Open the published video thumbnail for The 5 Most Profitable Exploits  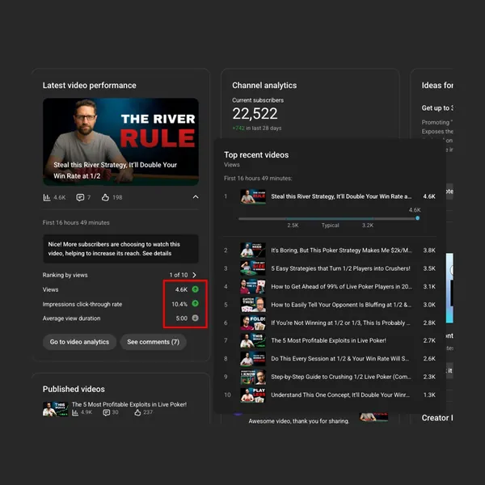click(55, 409)
